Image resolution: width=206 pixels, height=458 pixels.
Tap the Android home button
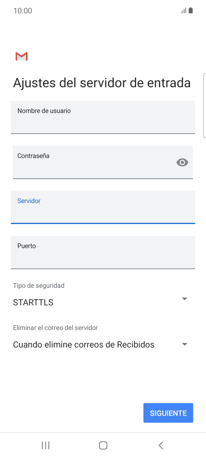coord(103,445)
